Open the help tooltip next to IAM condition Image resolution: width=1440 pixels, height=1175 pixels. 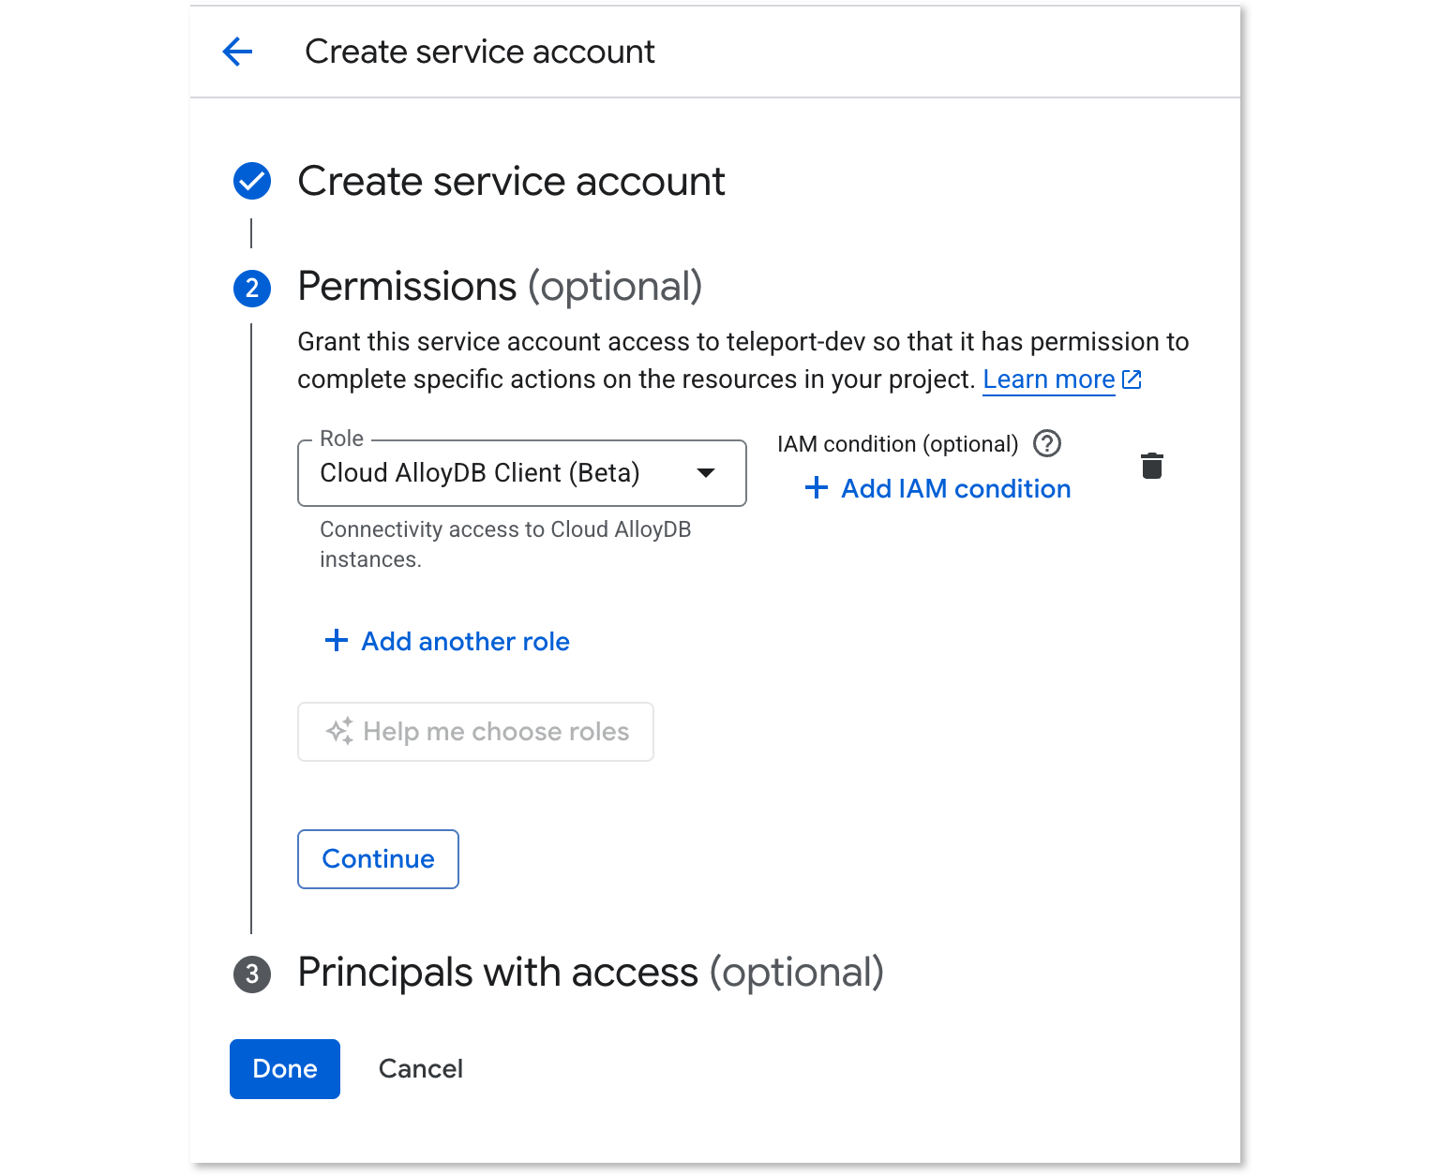tap(1047, 444)
